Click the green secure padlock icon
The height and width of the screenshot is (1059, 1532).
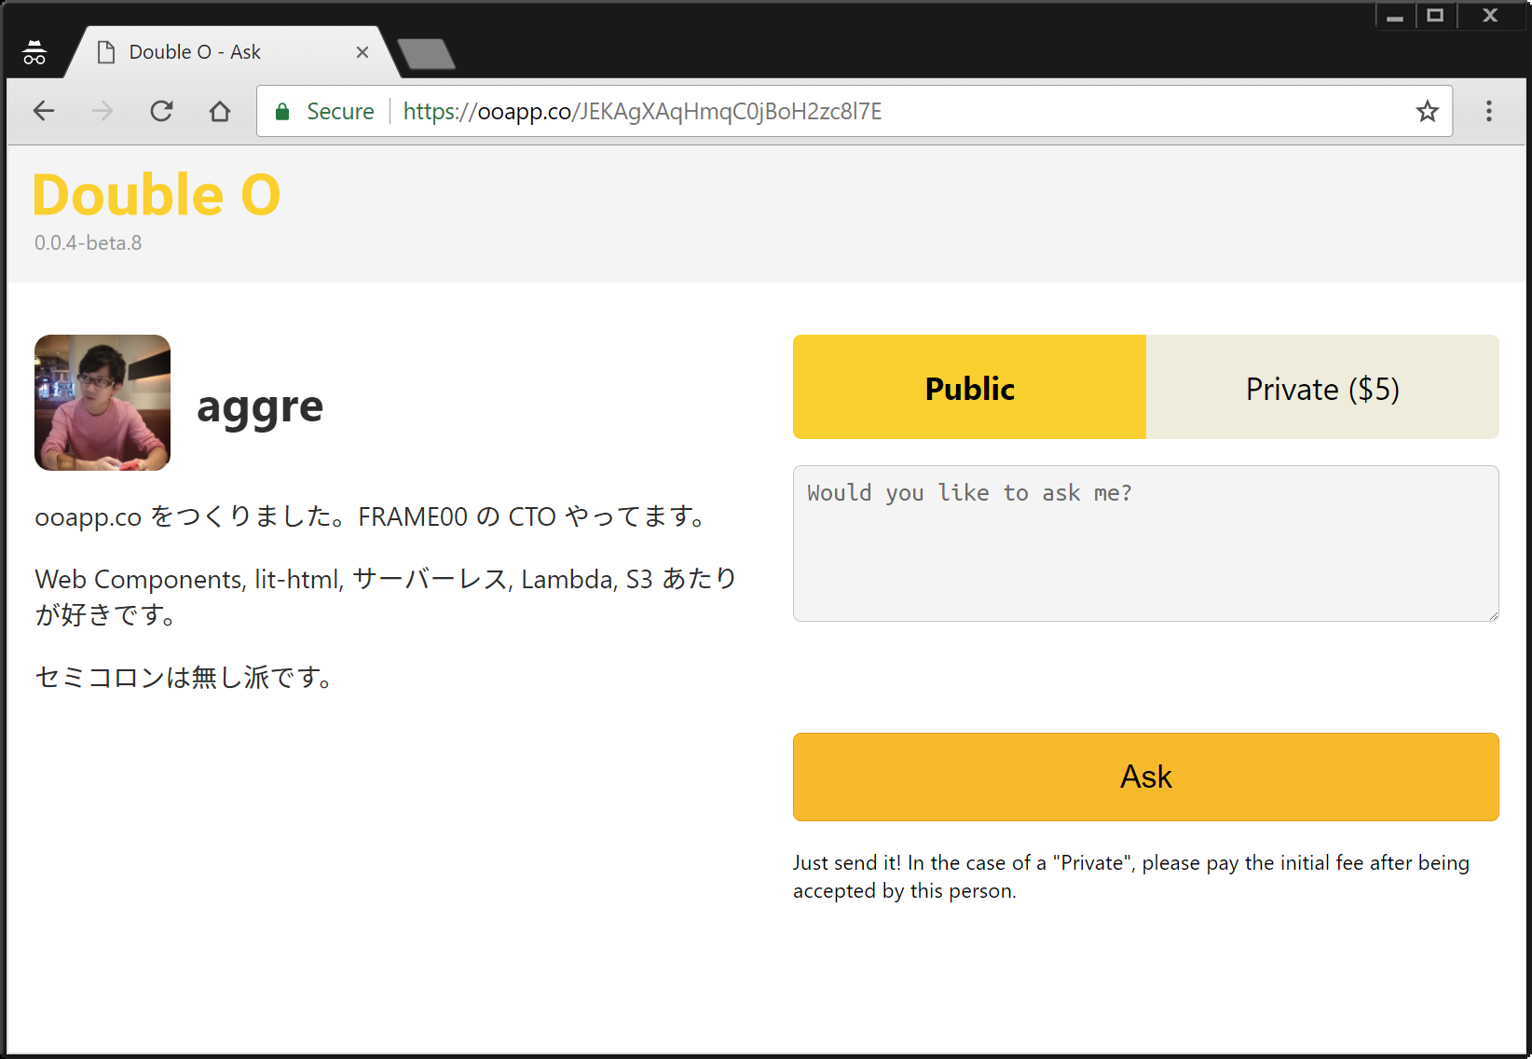tap(282, 112)
